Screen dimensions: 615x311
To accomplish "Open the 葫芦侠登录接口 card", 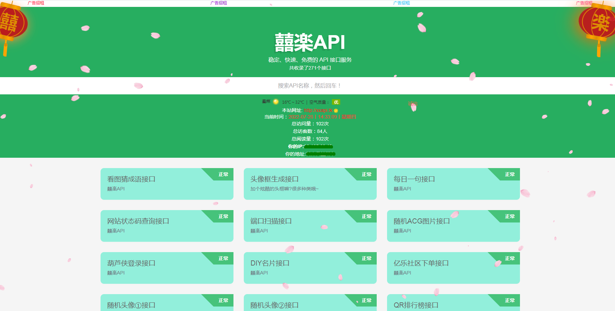I will 167,268.
